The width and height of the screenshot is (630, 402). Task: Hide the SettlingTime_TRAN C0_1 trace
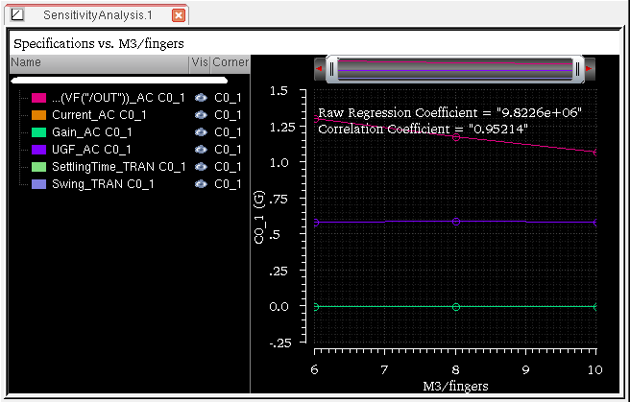pyautogui.click(x=201, y=167)
